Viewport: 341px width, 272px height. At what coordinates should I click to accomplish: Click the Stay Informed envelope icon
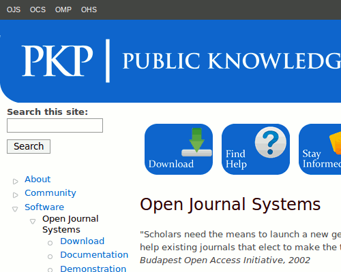335,143
